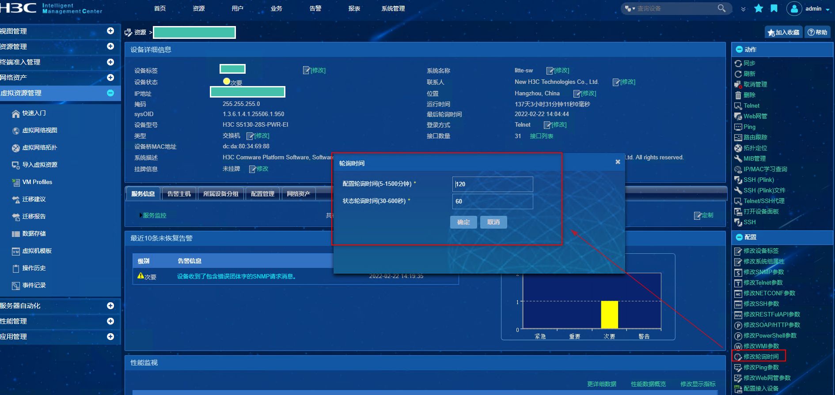This screenshot has width=835, height=395.
Task: Expand the 资源管理 sidebar section
Action: coord(110,46)
